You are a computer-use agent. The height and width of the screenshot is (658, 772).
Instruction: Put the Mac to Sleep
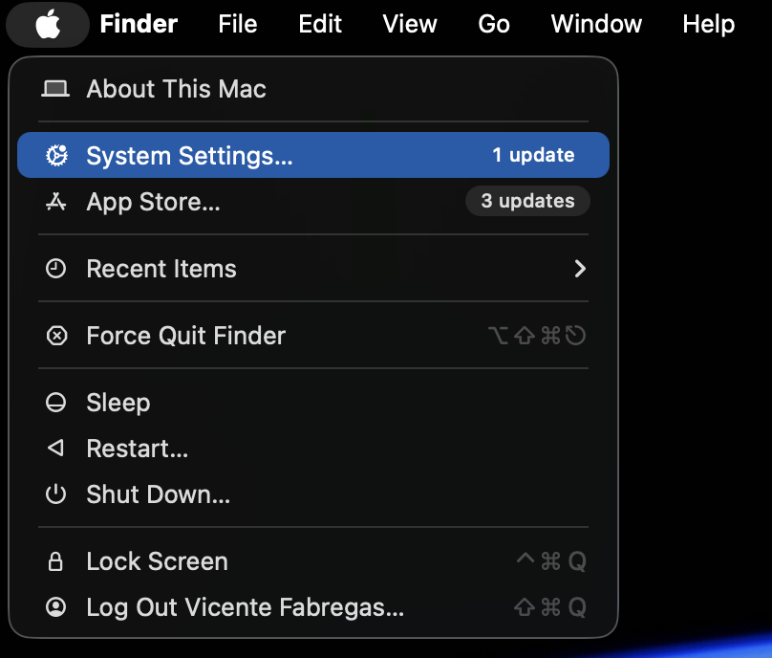313,403
